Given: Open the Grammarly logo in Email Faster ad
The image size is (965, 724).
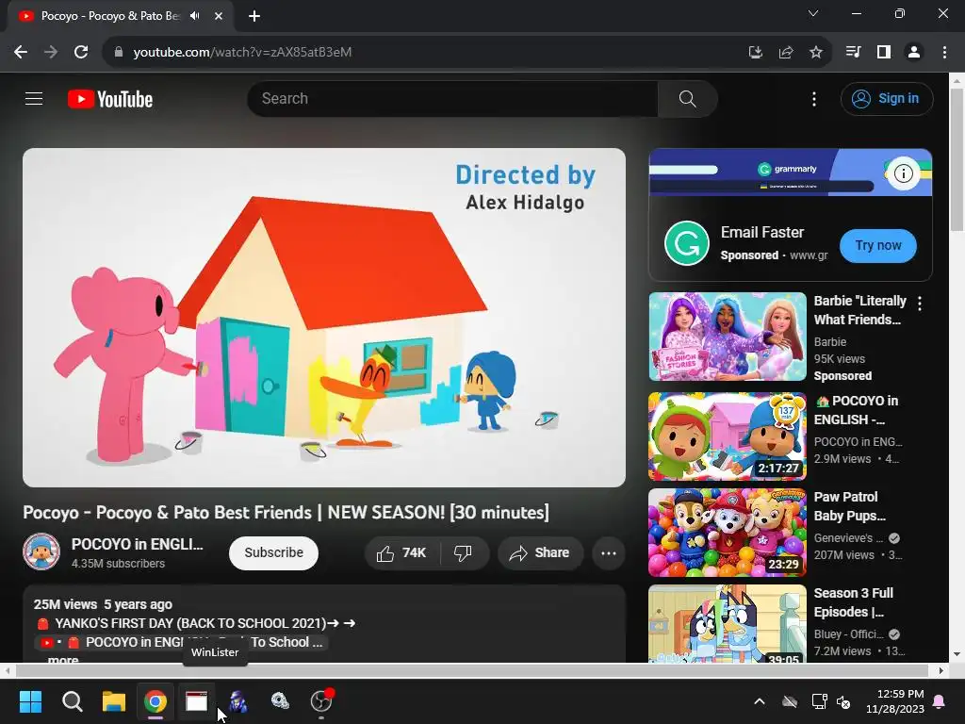Looking at the screenshot, I should [x=687, y=243].
